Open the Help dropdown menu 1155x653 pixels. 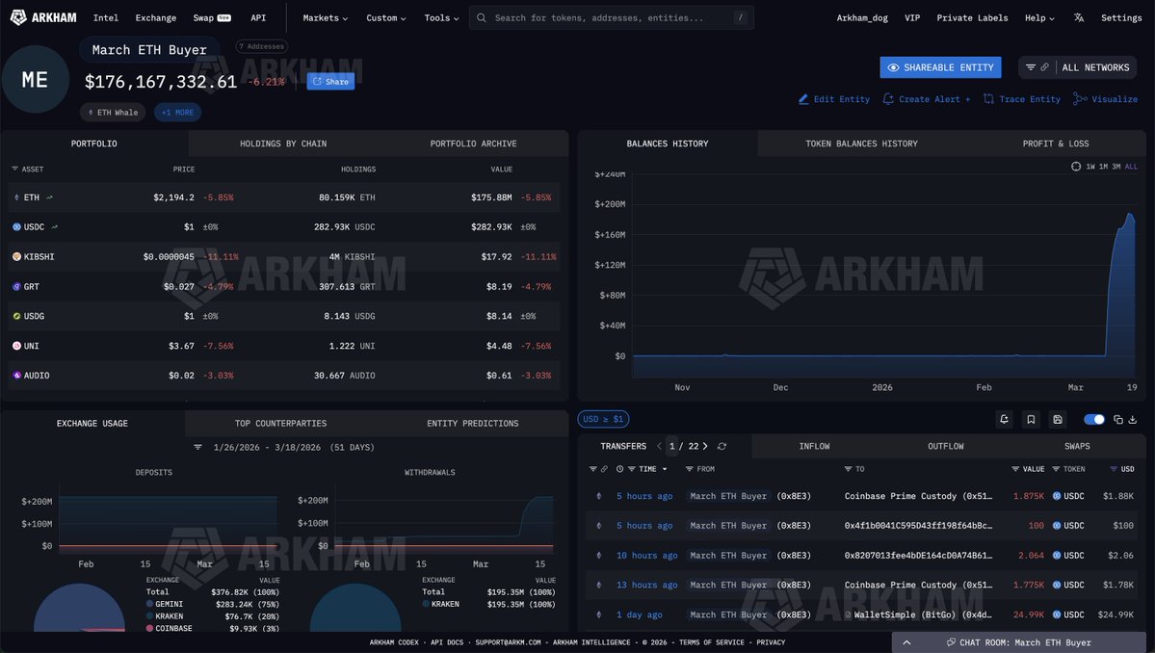(1039, 17)
